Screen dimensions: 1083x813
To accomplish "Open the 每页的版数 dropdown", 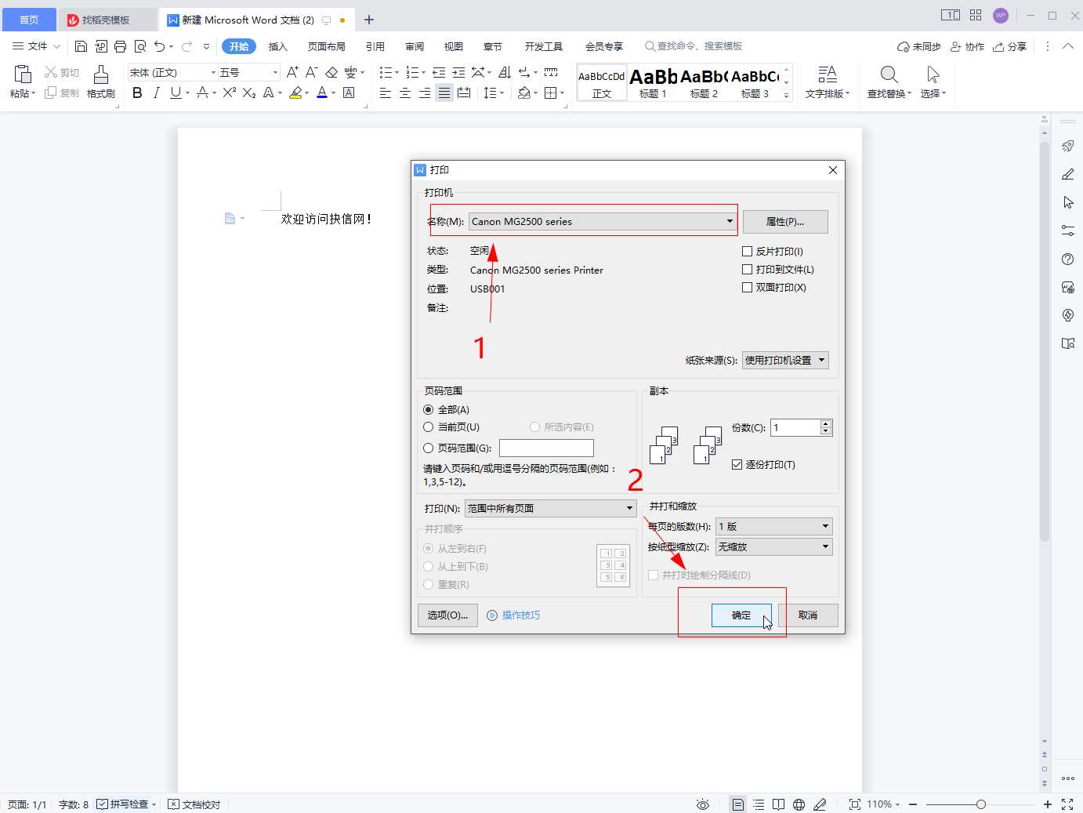I will tap(773, 527).
